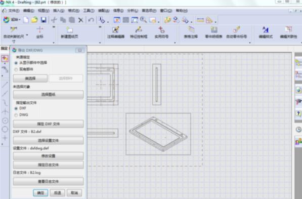302x199 pixels.
Task: Select the point plus tool in left toolbar
Action: coord(5,138)
